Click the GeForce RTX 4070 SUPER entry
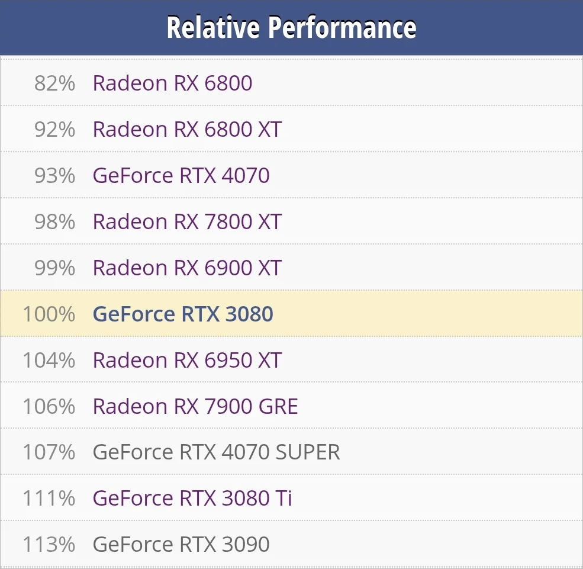 (217, 453)
